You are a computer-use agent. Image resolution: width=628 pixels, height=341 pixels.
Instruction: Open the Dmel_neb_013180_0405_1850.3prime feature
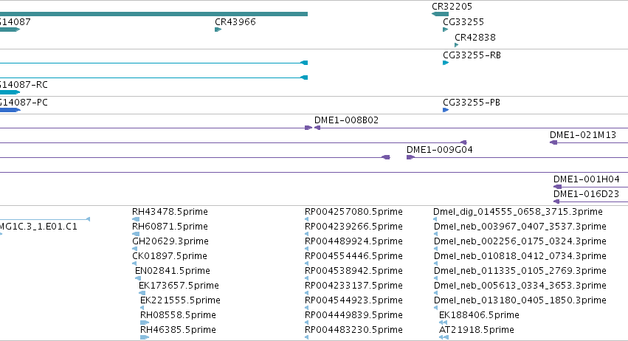coord(520,300)
